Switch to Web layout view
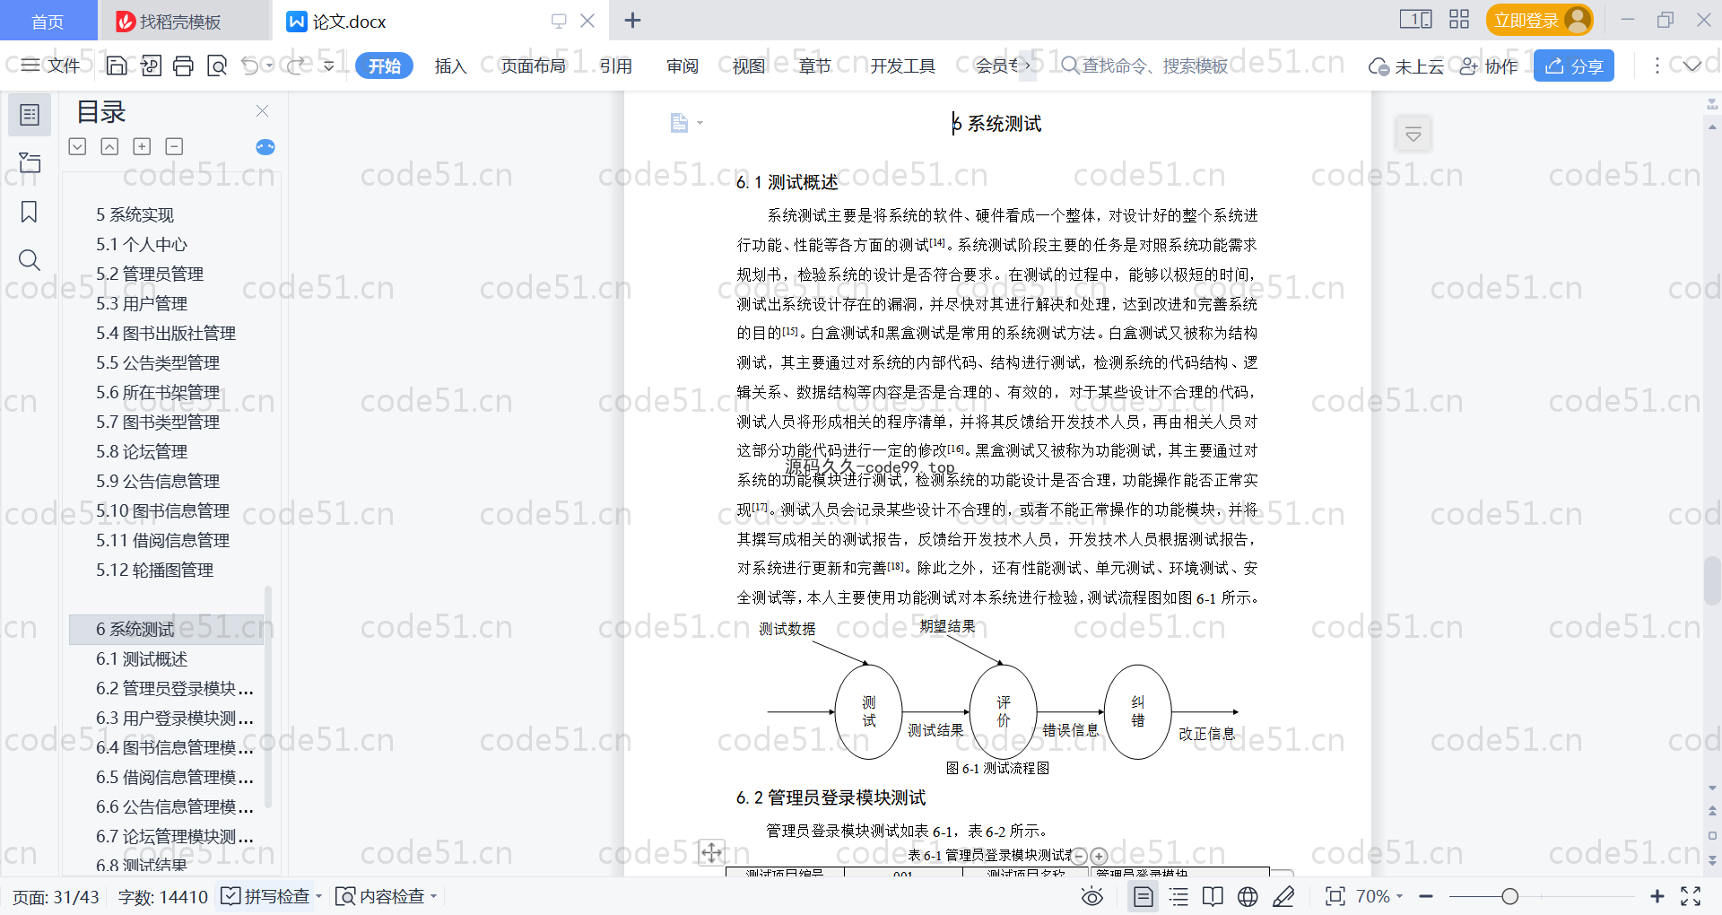The image size is (1722, 915). 1248,896
